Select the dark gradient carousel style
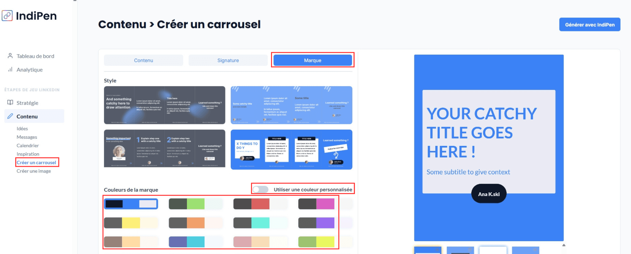631x254 pixels. point(164,105)
